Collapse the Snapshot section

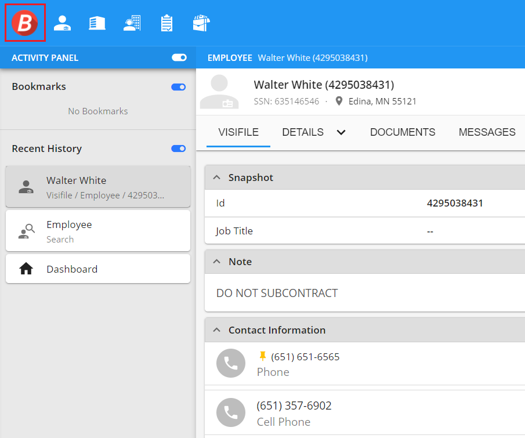(217, 178)
